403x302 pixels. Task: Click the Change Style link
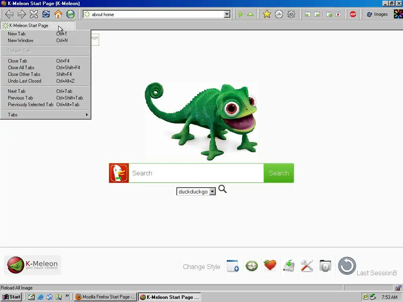[x=201, y=267]
